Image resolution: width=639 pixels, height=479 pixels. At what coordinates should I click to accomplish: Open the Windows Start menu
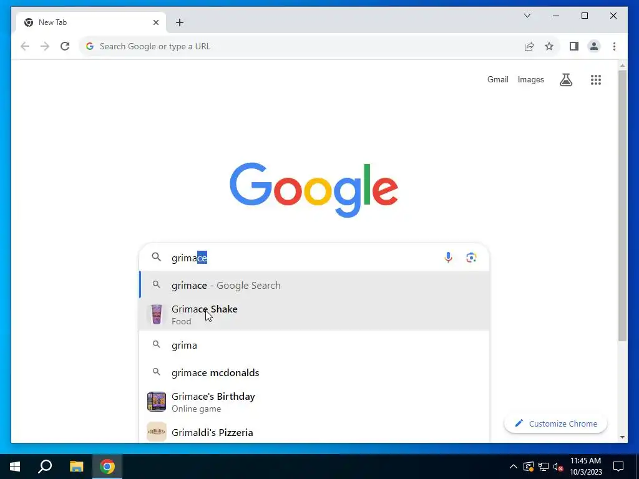pos(15,467)
